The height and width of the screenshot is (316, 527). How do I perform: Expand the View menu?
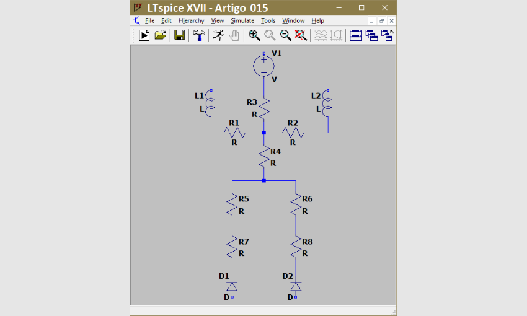[217, 20]
